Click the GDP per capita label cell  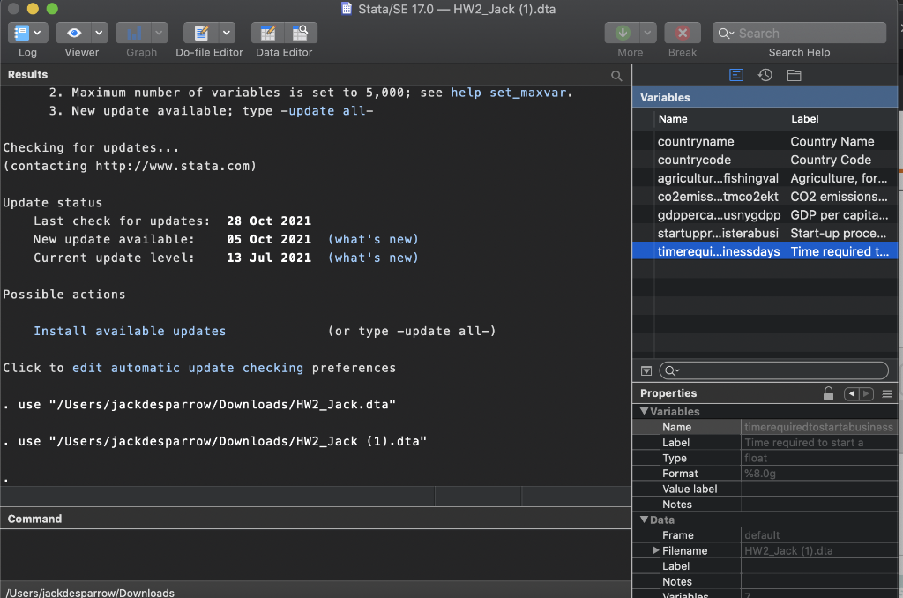point(840,215)
